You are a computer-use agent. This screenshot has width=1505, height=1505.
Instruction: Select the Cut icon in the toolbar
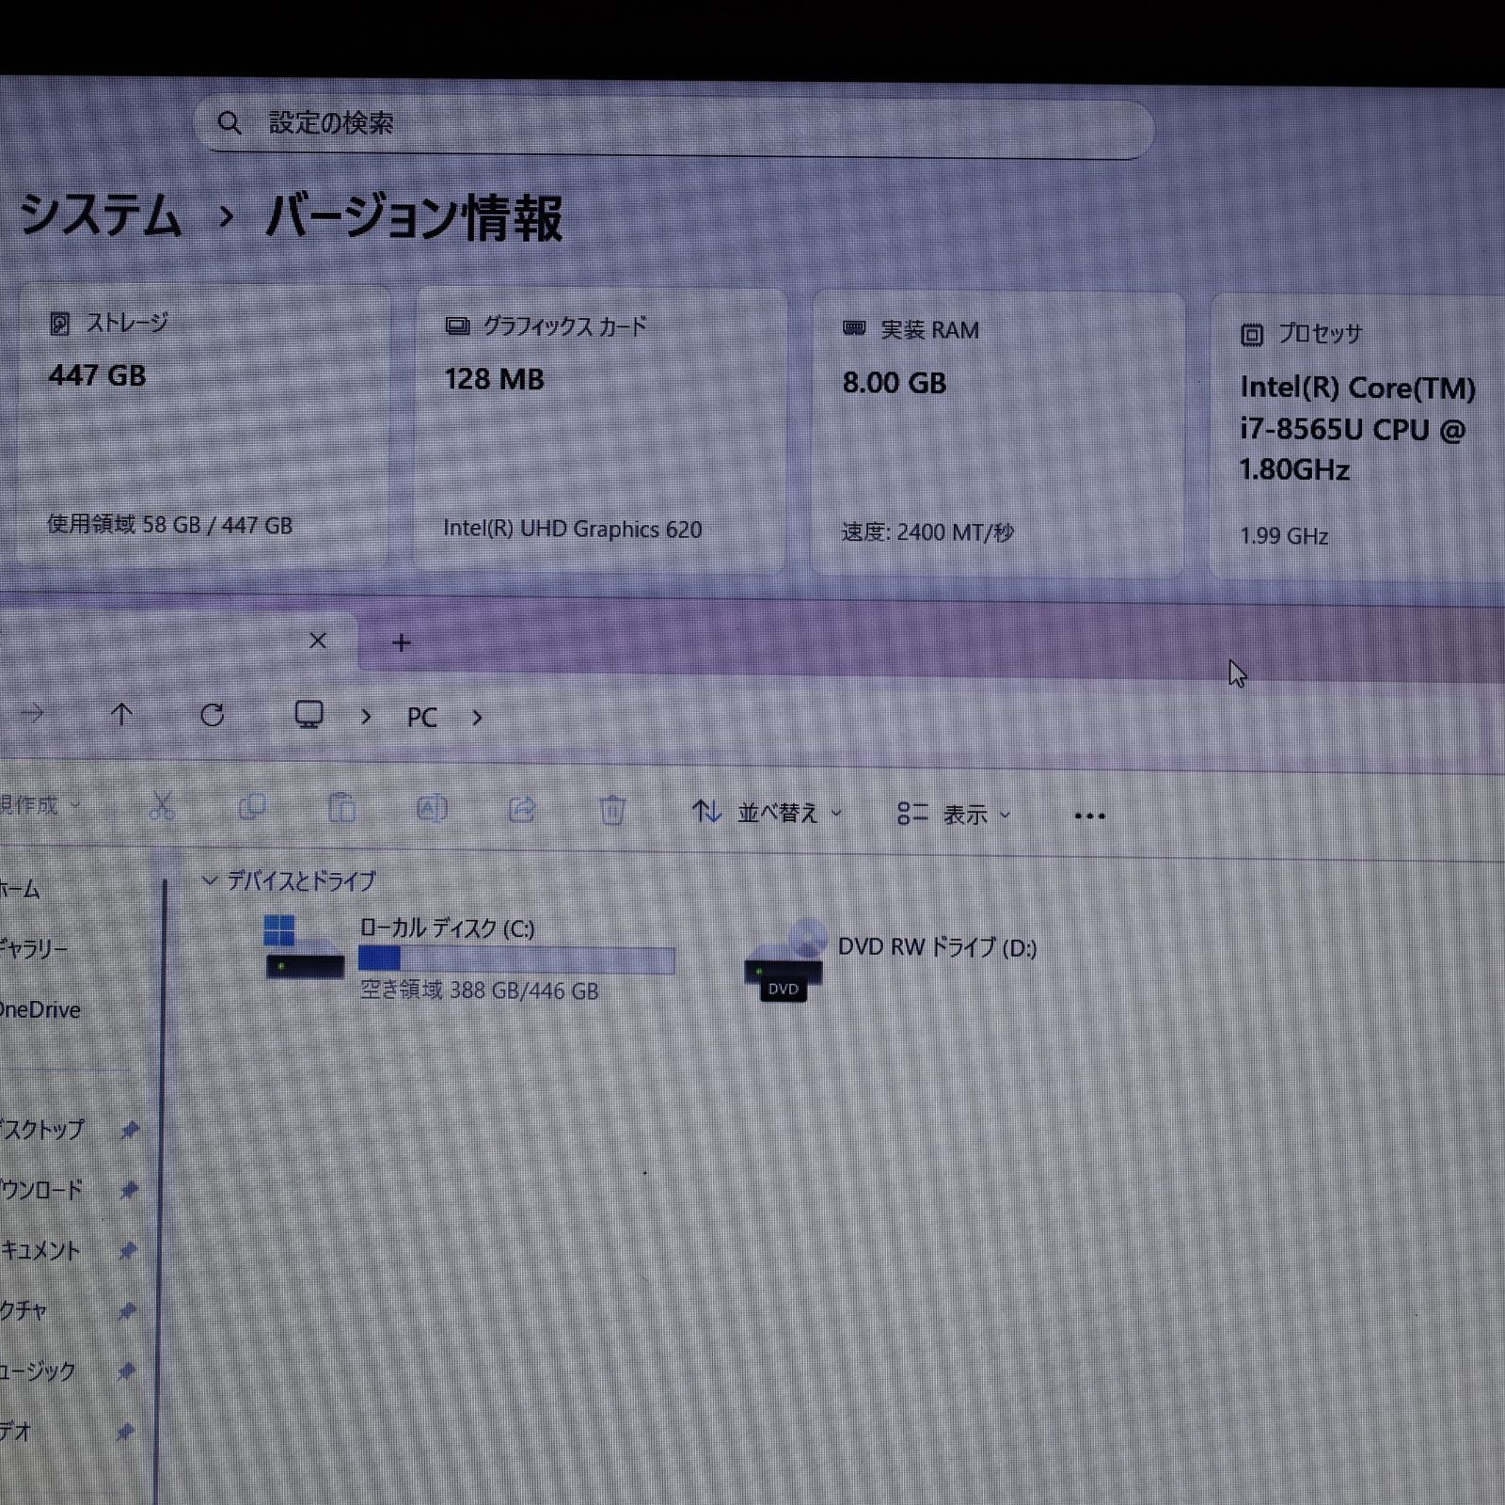point(161,807)
